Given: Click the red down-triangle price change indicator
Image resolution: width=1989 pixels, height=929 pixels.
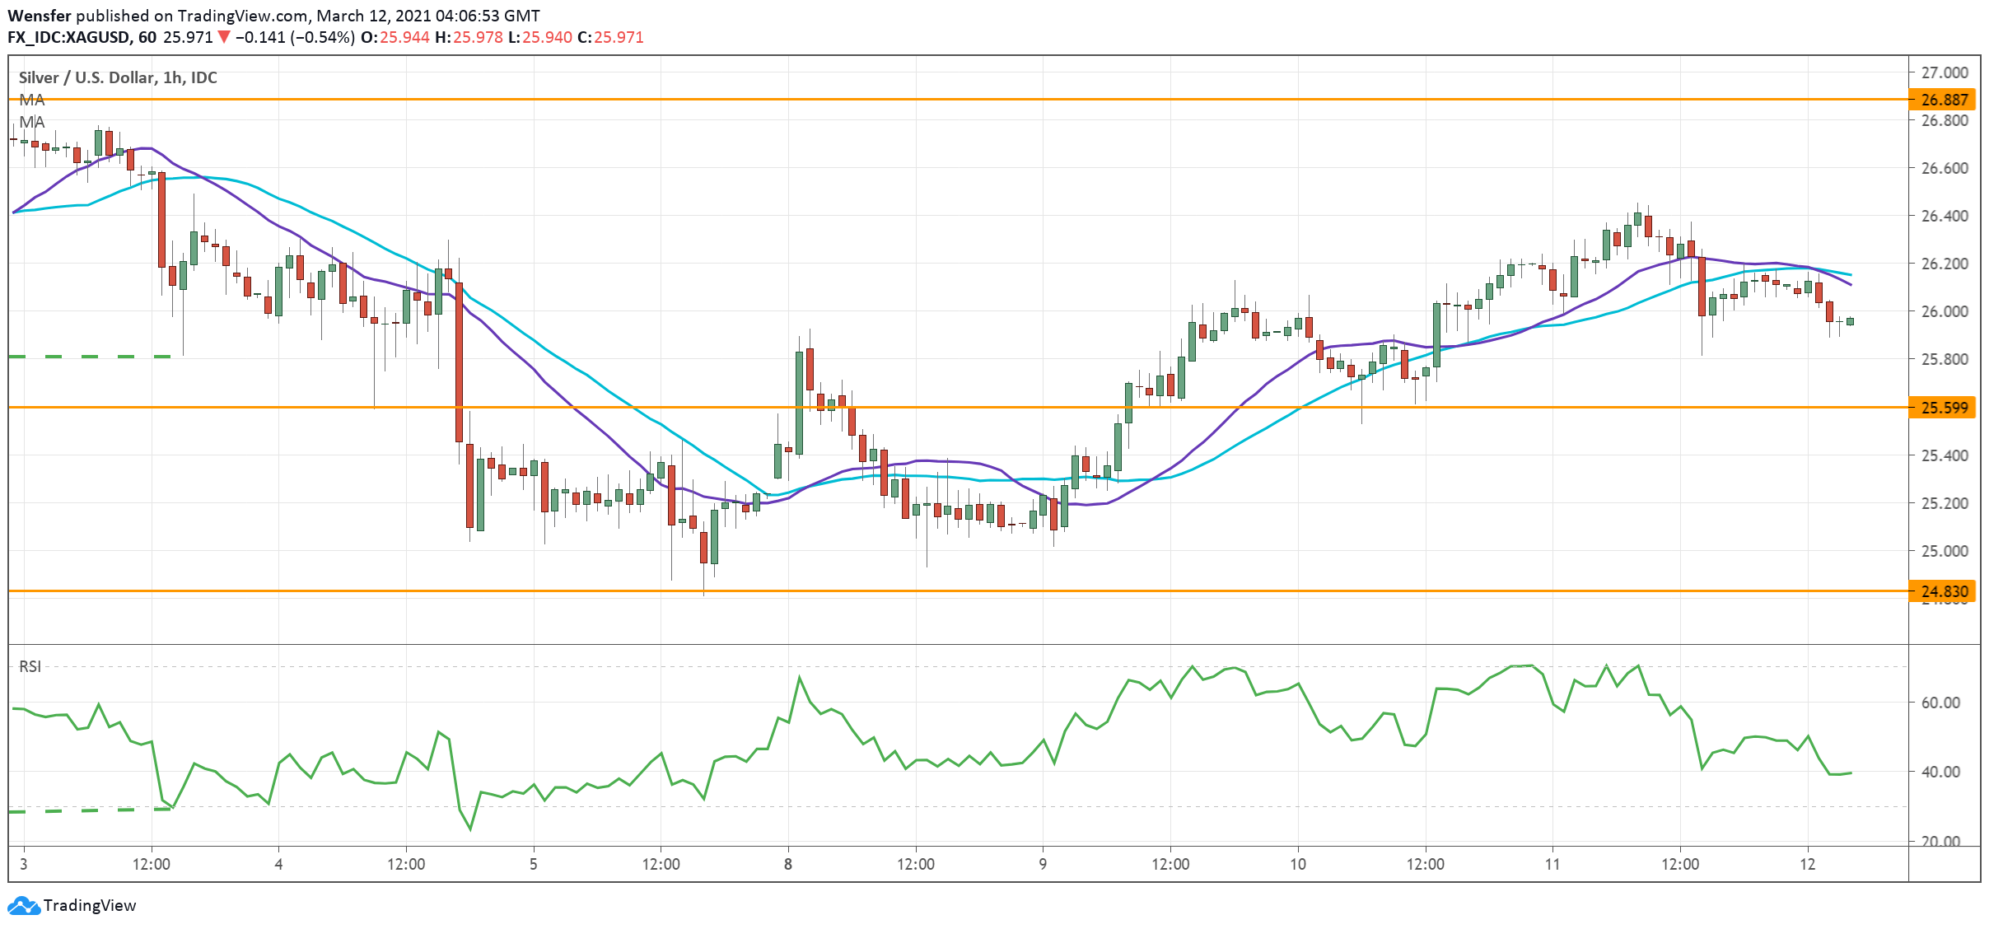Looking at the screenshot, I should coord(223,37).
